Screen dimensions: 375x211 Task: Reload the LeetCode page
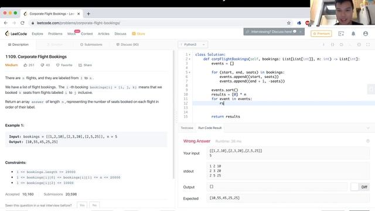pyautogui.click(x=22, y=23)
